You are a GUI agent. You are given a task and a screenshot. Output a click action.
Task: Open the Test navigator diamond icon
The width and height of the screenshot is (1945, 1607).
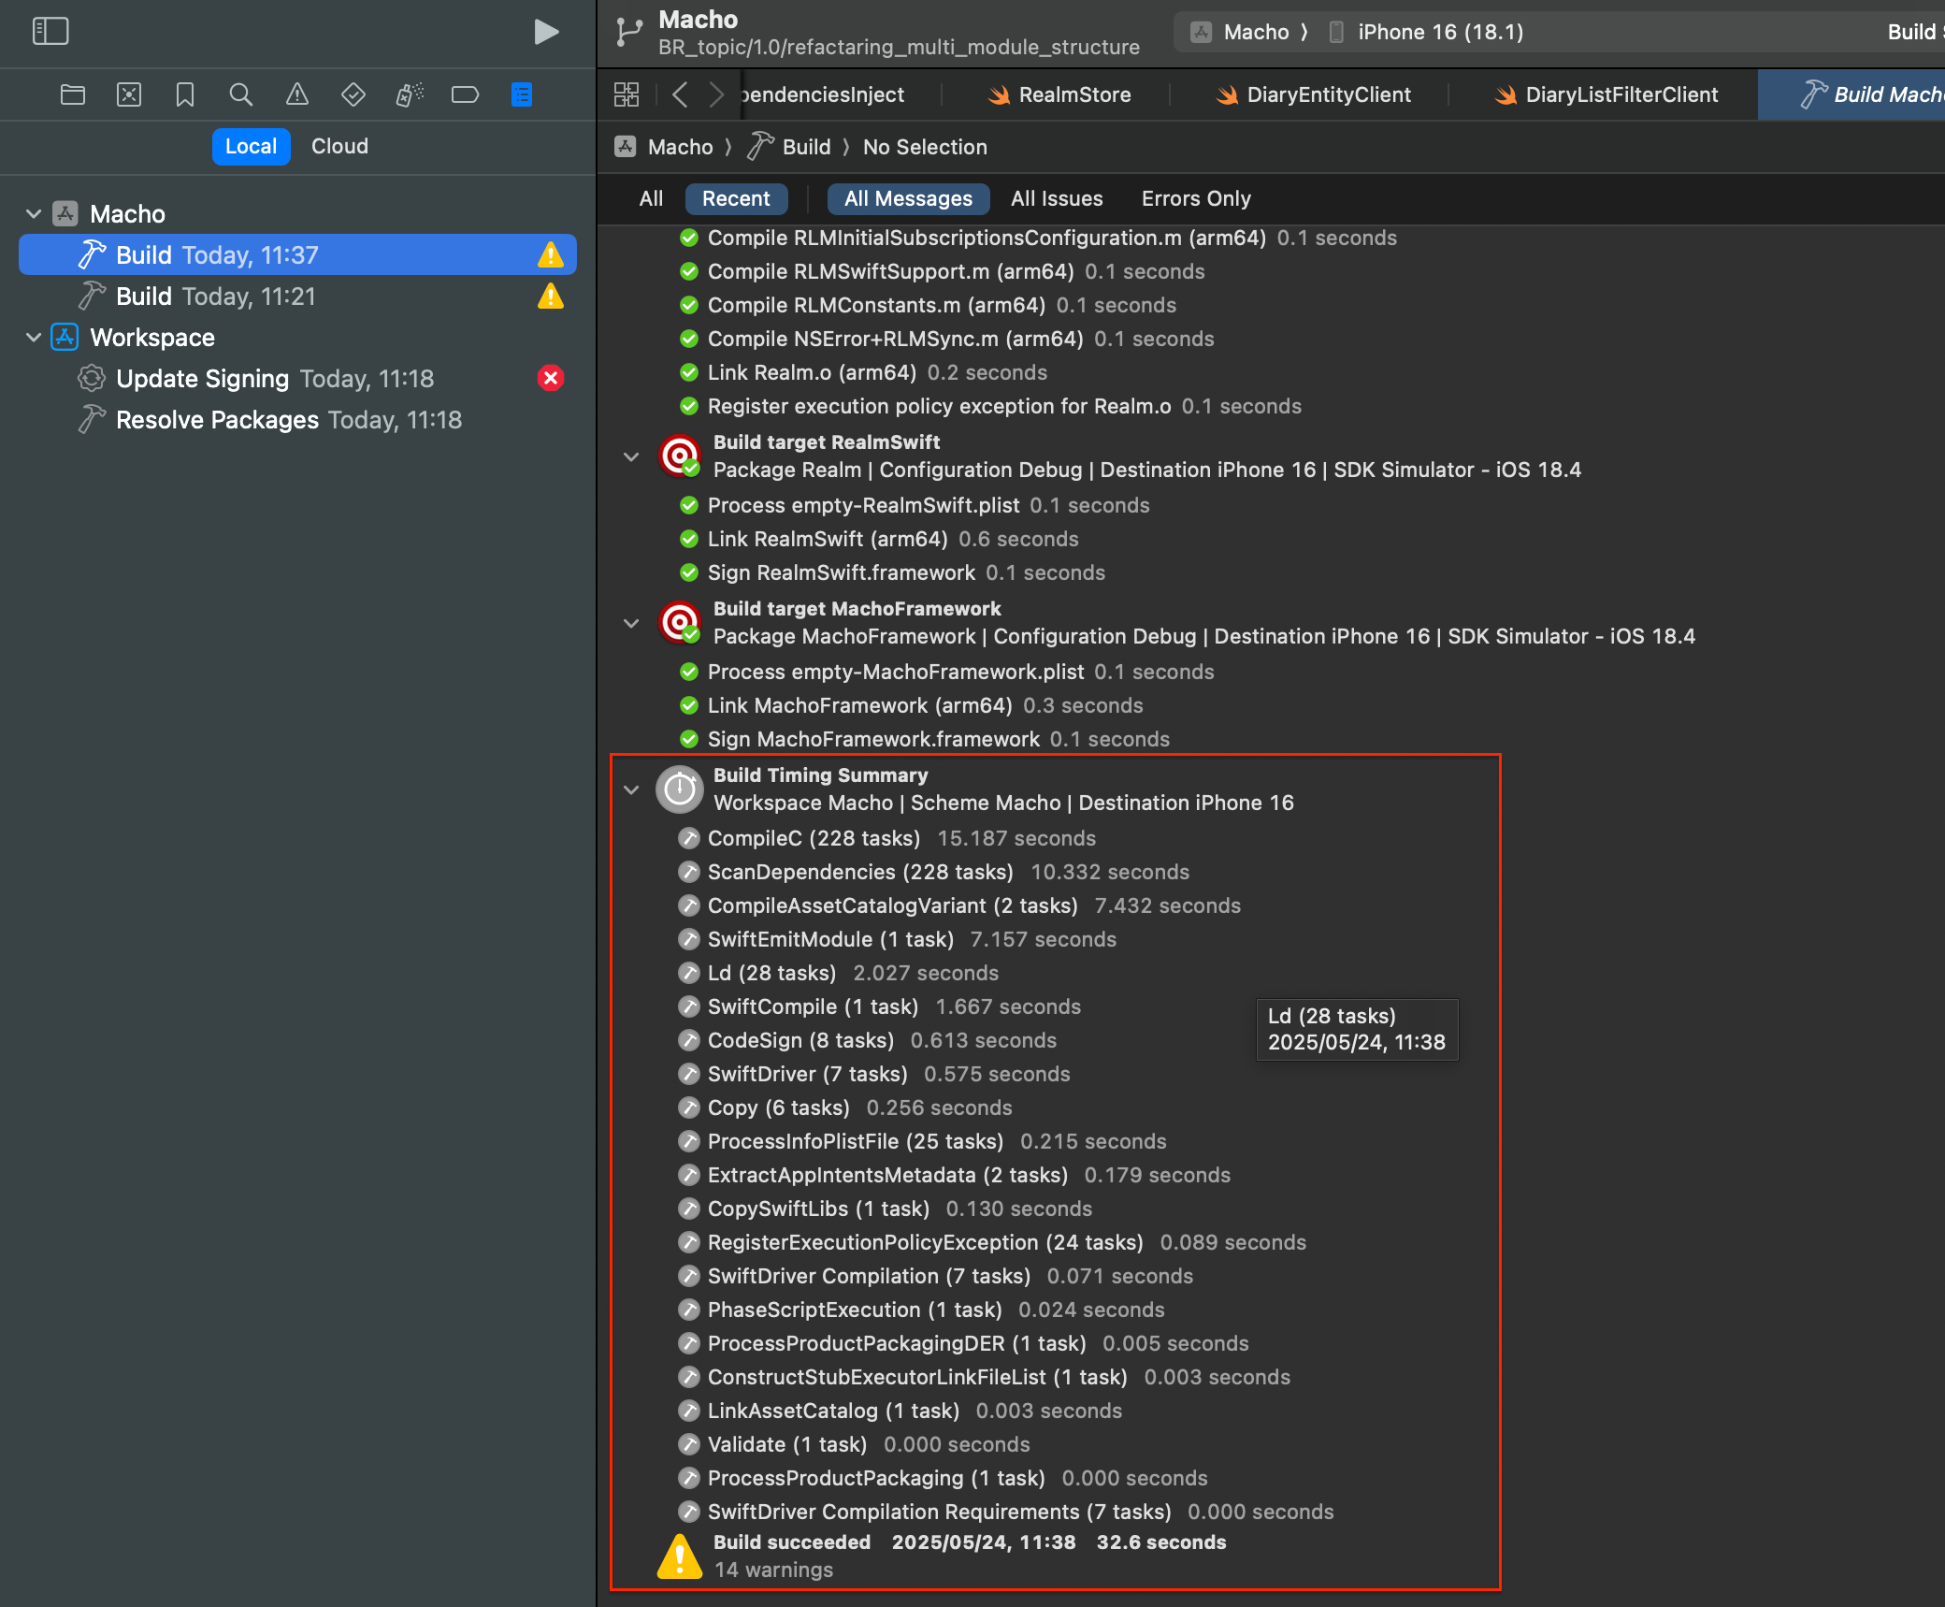pos(353,94)
